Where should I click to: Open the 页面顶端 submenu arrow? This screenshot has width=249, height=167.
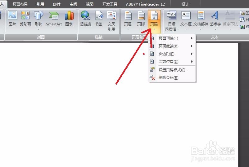(x=192, y=38)
